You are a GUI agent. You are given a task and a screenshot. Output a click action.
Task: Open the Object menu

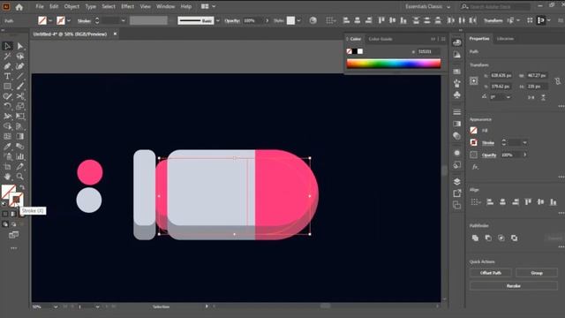click(x=72, y=6)
